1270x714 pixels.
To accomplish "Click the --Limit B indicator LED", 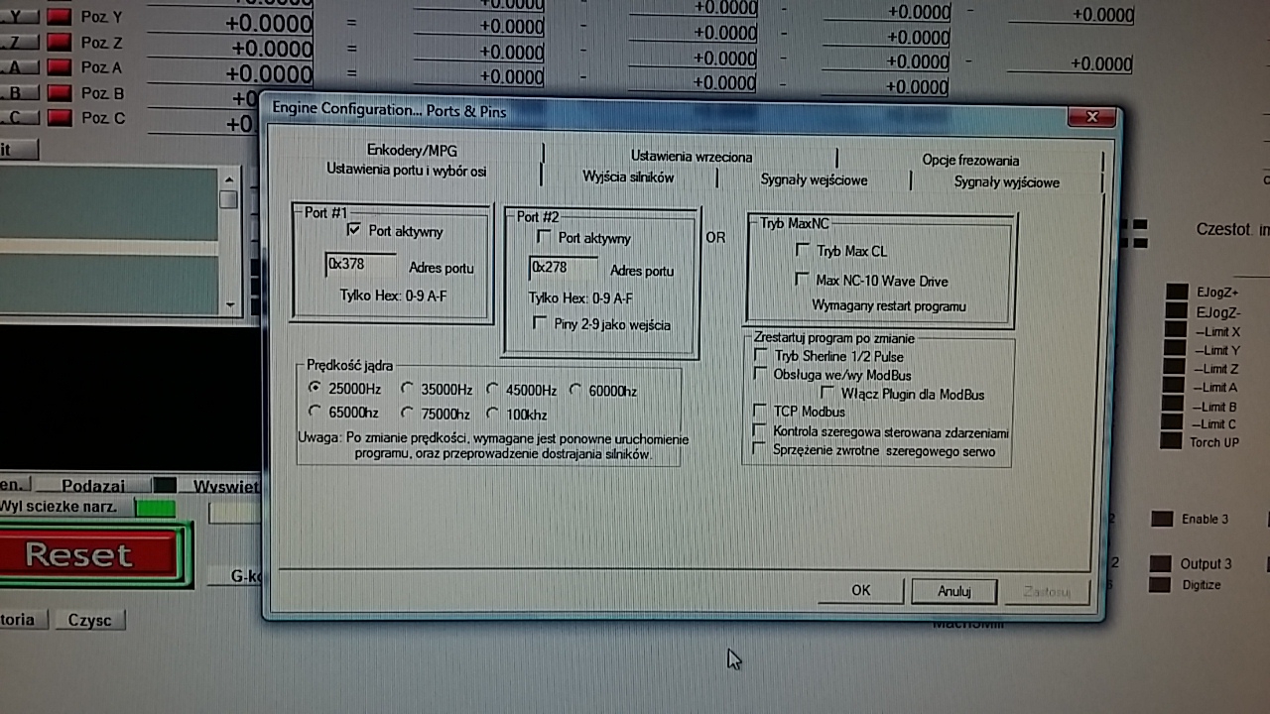I will [x=1173, y=405].
